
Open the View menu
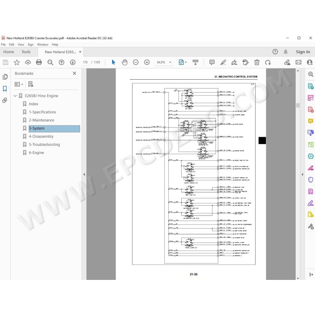point(21,45)
